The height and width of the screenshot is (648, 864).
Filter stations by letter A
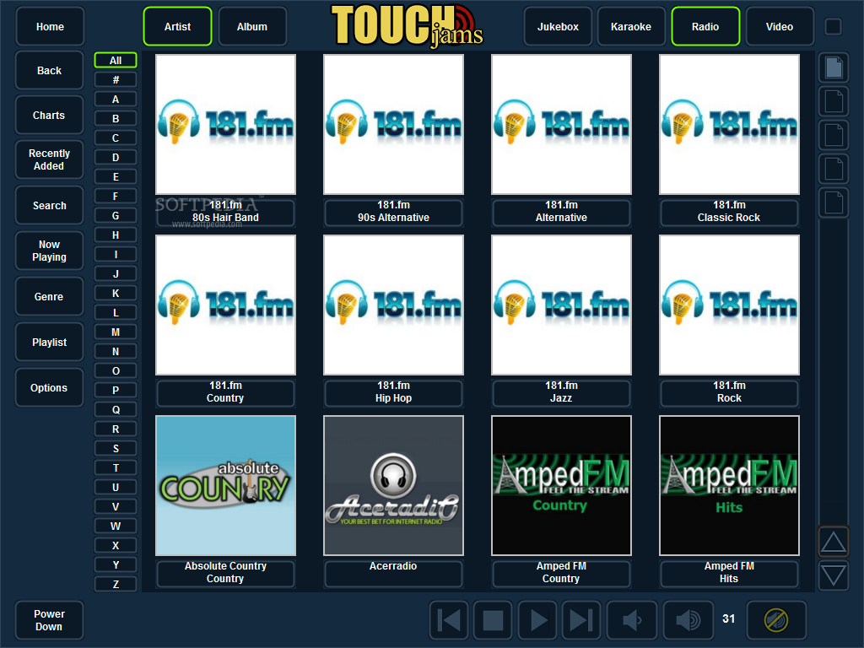pyautogui.click(x=116, y=100)
